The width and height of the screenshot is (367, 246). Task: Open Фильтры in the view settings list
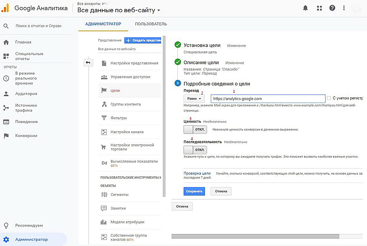click(x=119, y=118)
